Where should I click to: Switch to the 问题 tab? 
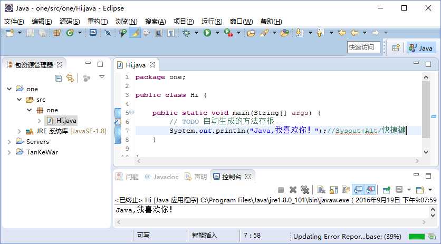(128, 177)
